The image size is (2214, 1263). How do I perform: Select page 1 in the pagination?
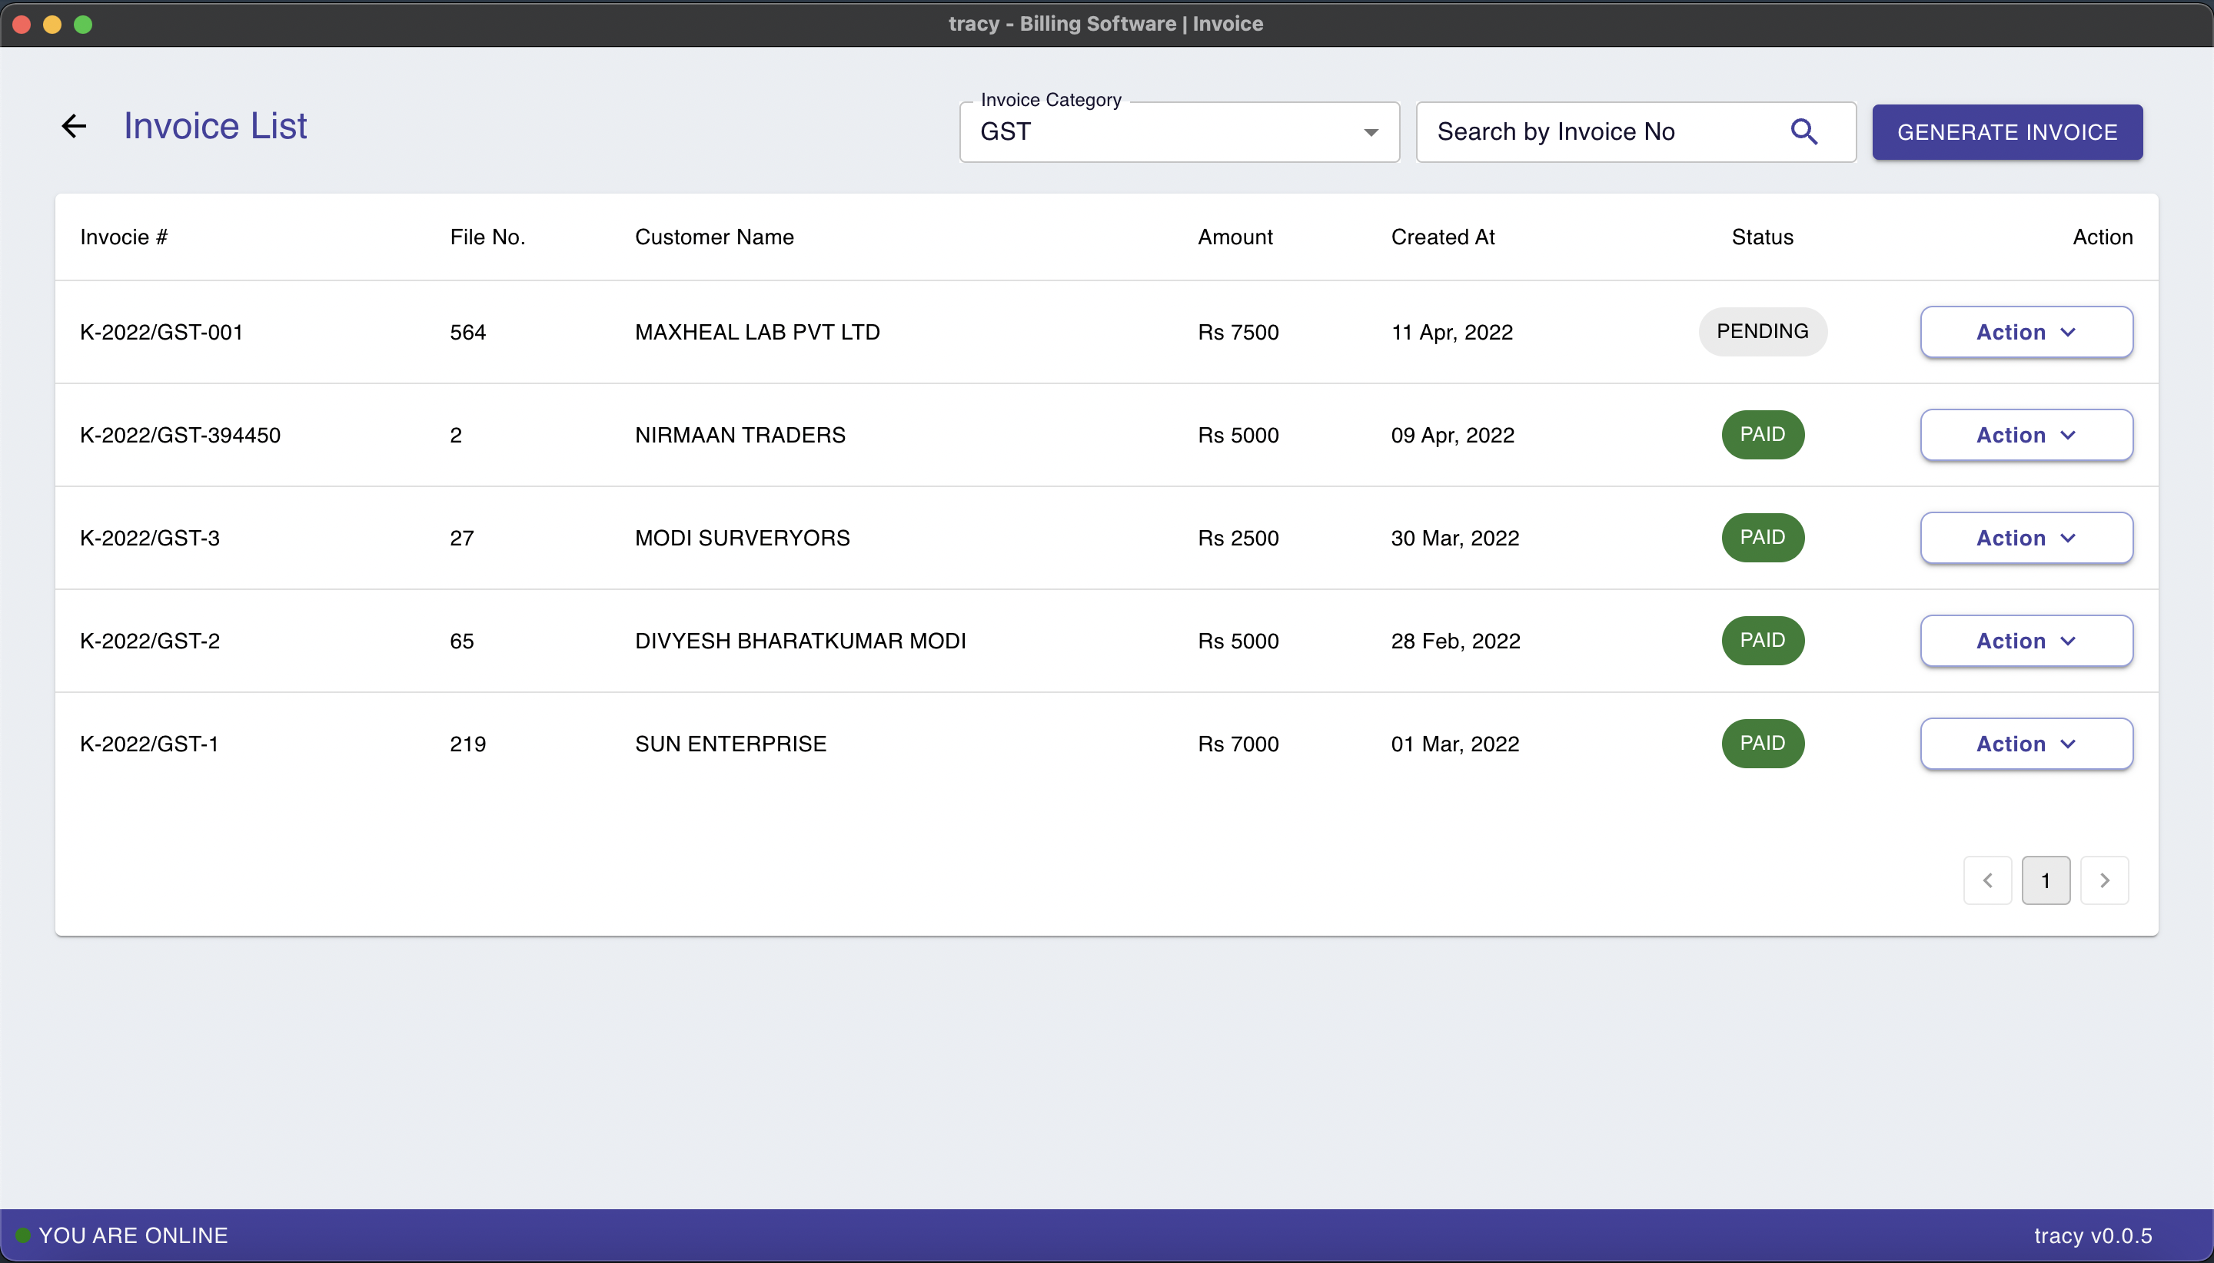2046,880
